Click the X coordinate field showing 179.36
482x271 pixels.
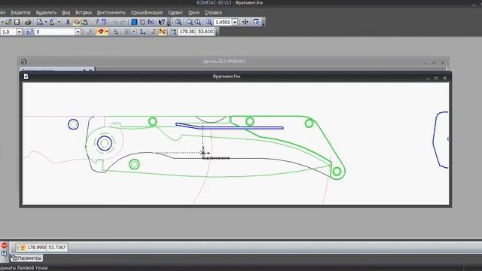(x=188, y=32)
